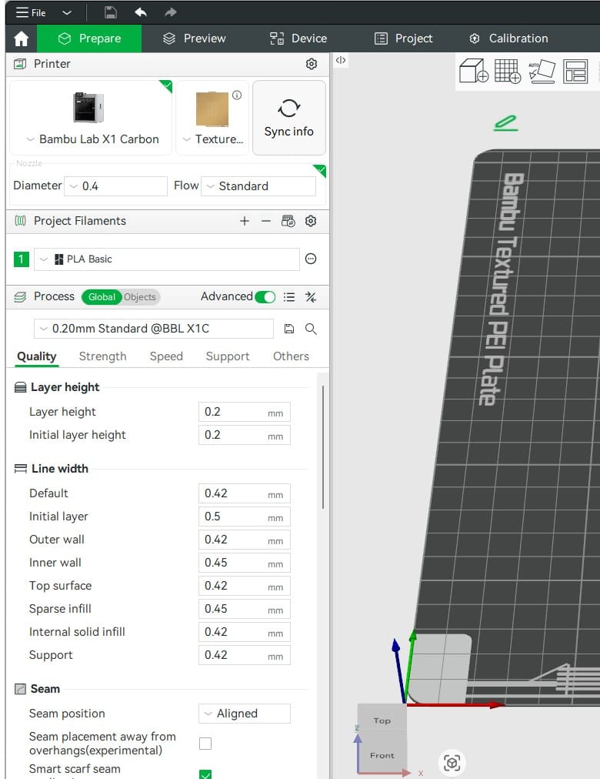Viewport: 600px width, 779px height.
Task: Switch to the Preview tab
Action: click(x=195, y=38)
